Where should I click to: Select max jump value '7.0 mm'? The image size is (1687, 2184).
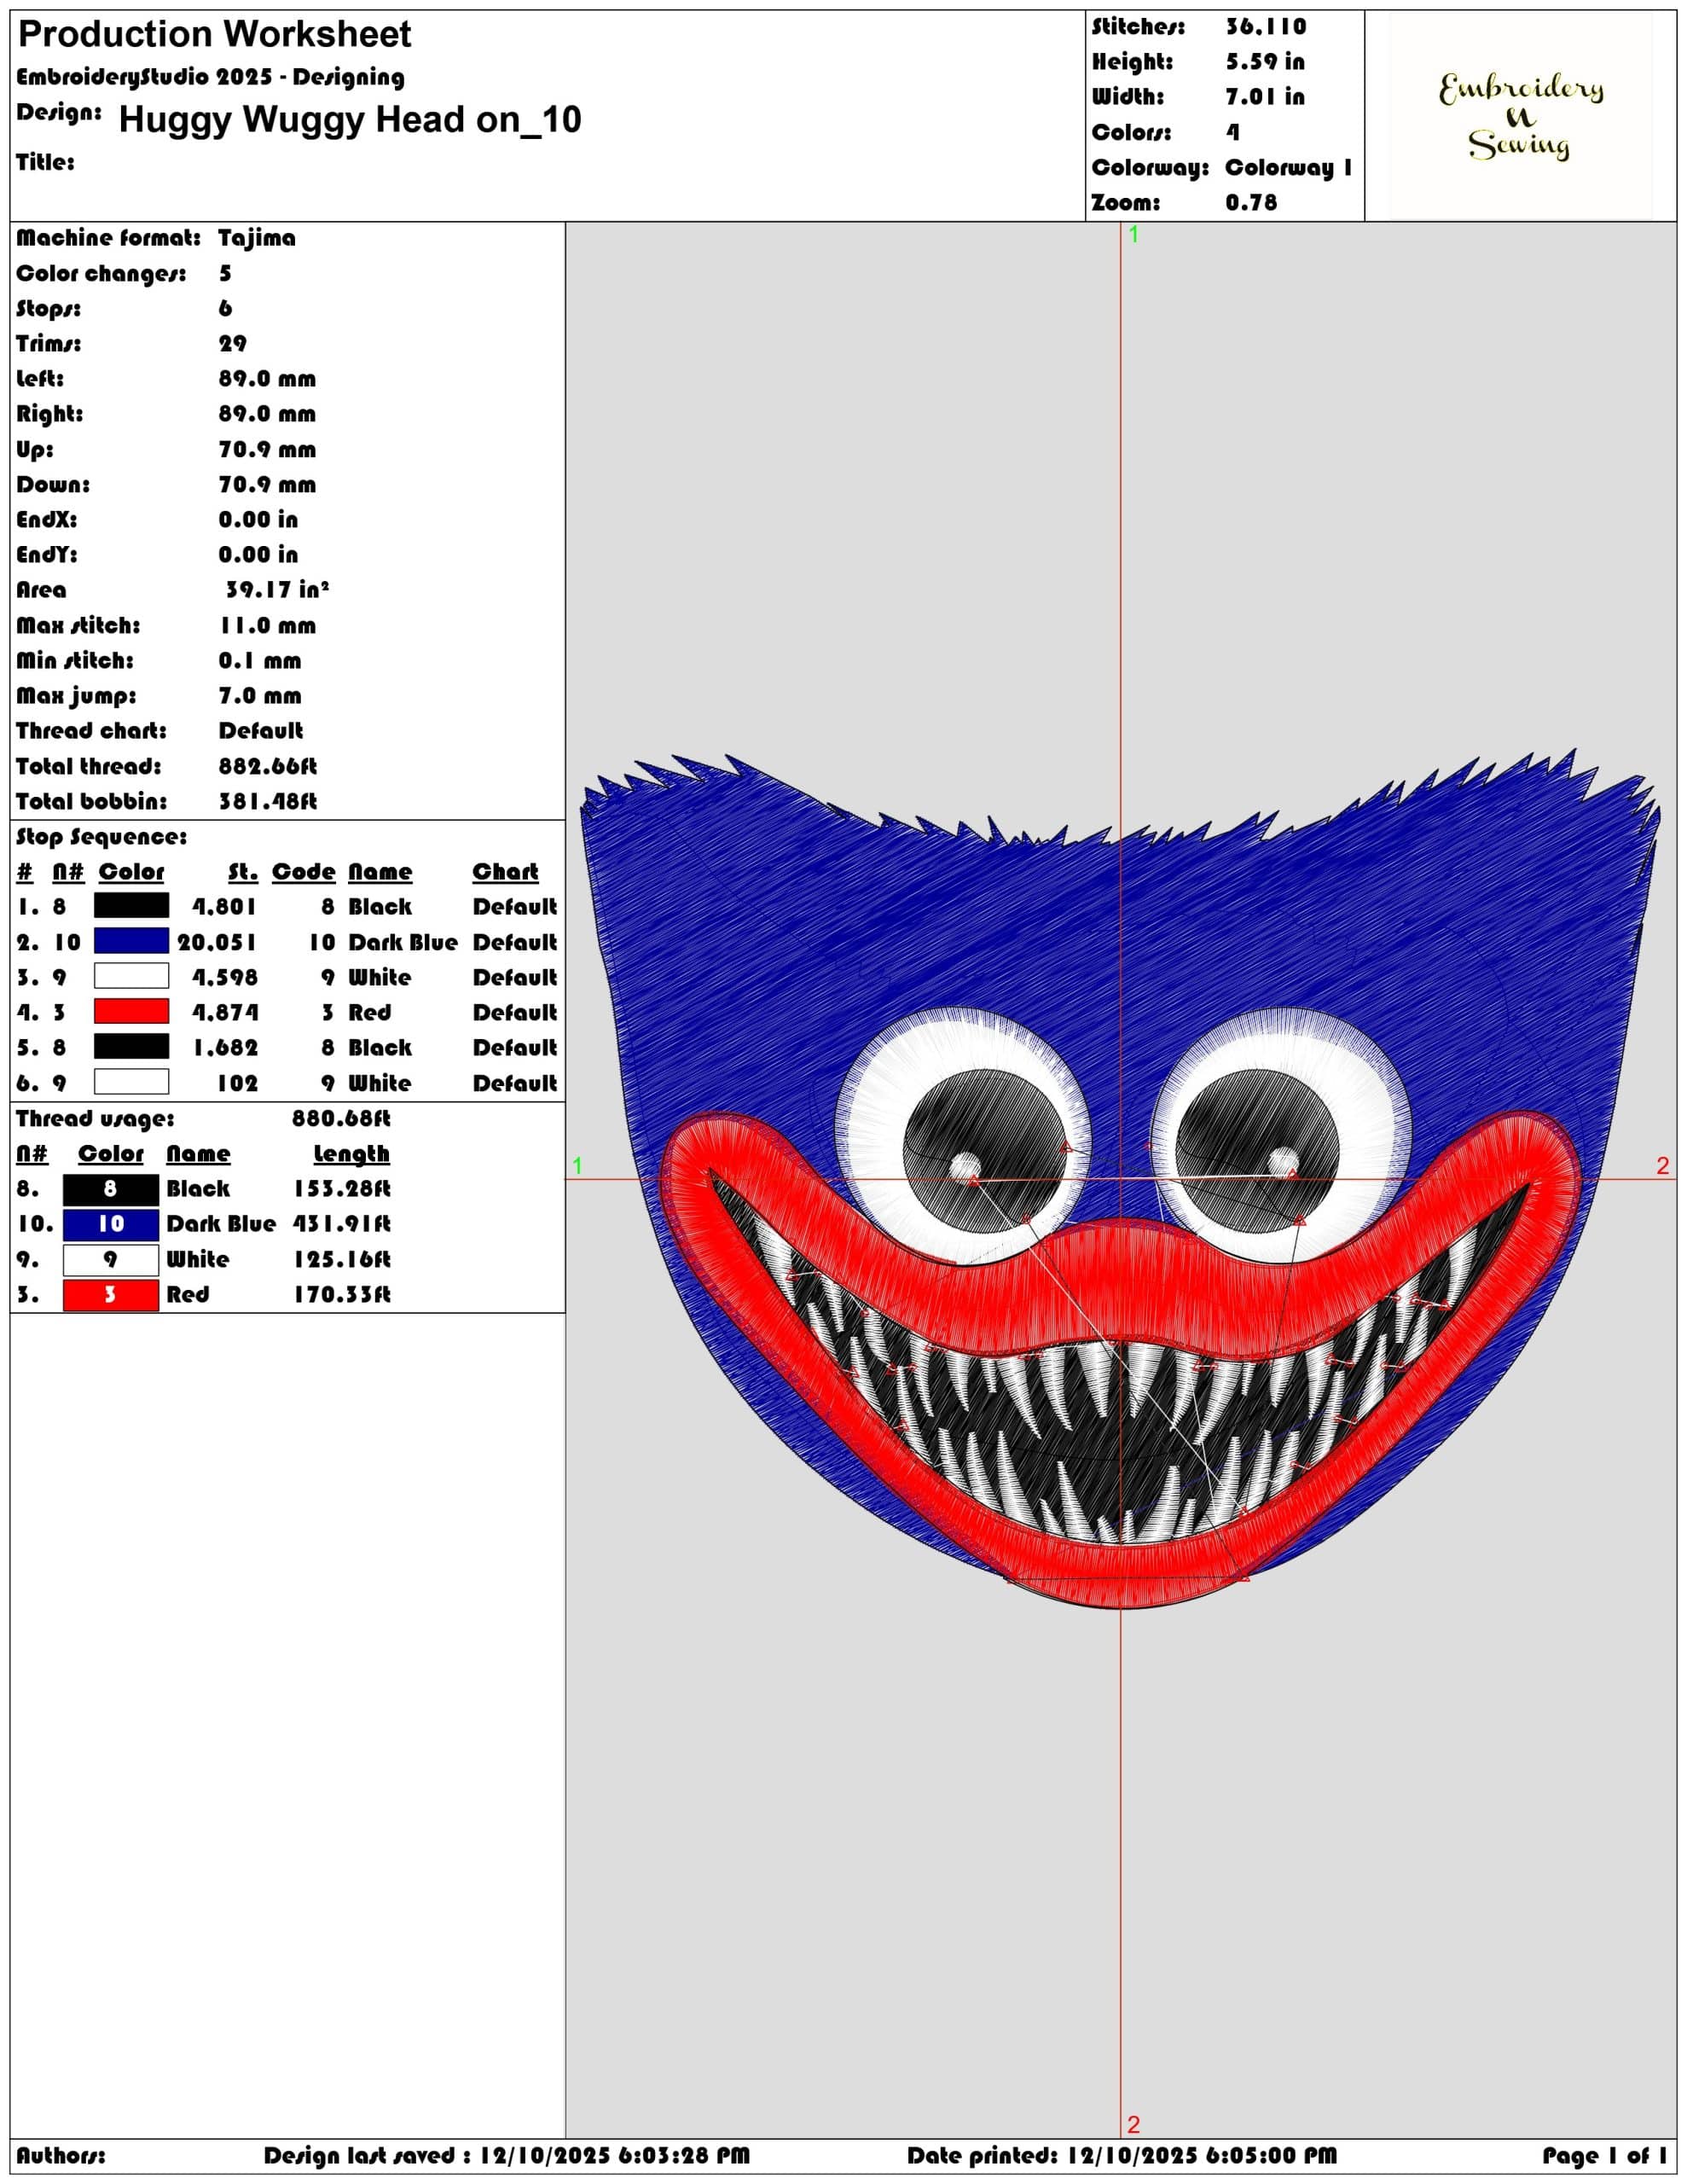[260, 696]
